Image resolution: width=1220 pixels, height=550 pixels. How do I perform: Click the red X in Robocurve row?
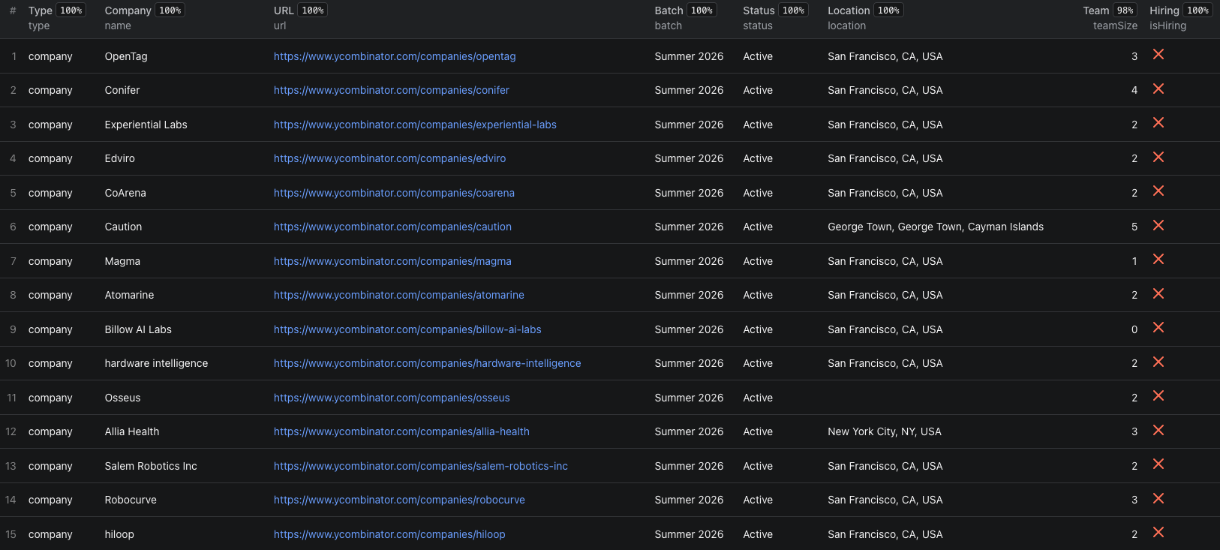[1158, 498]
